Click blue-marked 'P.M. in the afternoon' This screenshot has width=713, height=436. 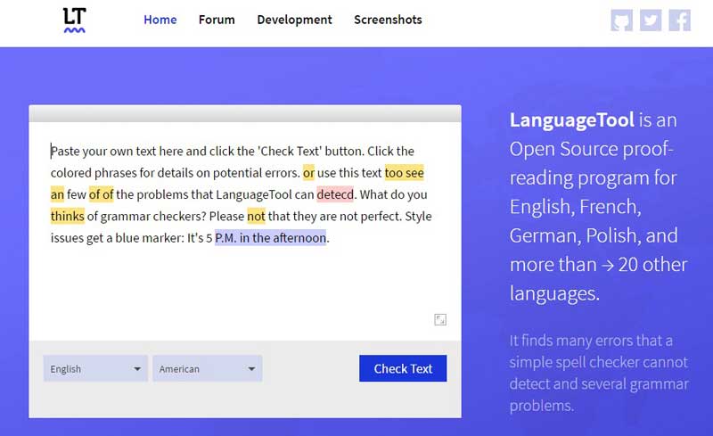[x=271, y=238]
